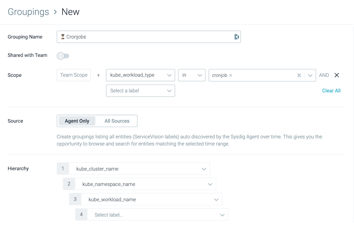Change hierarchy level 2 kube_namespace_name
Image resolution: width=354 pixels, height=230 pixels.
(x=145, y=184)
